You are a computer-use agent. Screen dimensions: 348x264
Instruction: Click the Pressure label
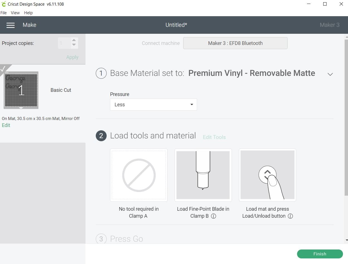(120, 94)
